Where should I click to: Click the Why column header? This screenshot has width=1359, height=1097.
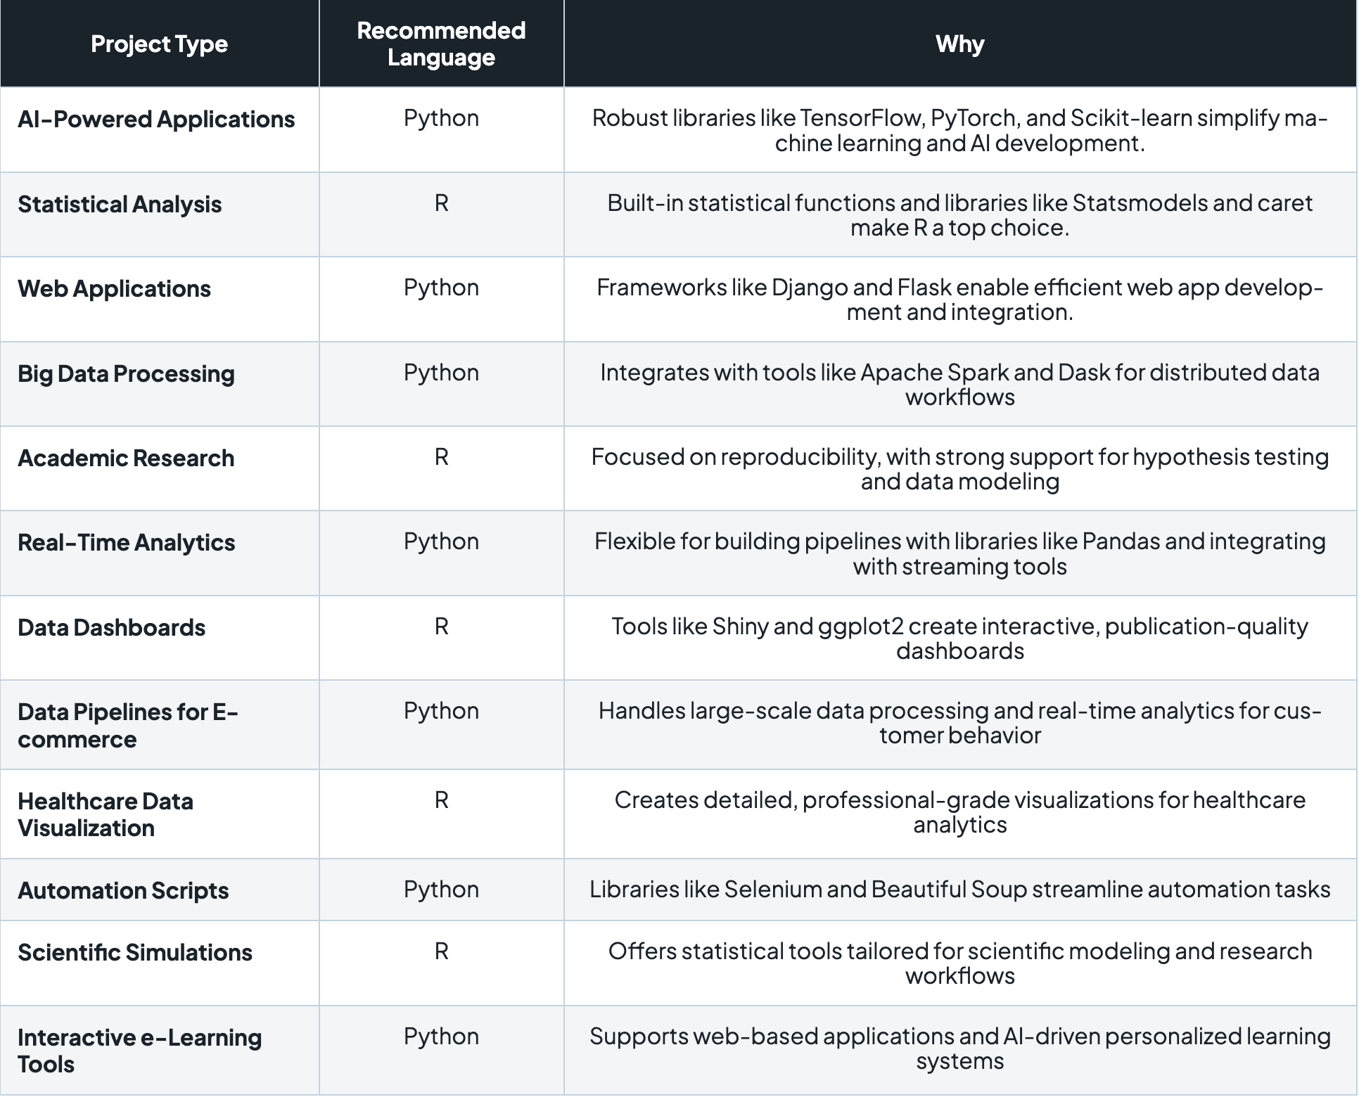pos(959,44)
